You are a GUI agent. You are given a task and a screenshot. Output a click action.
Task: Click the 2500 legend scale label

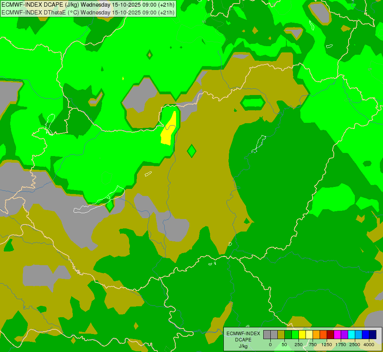click(x=355, y=345)
